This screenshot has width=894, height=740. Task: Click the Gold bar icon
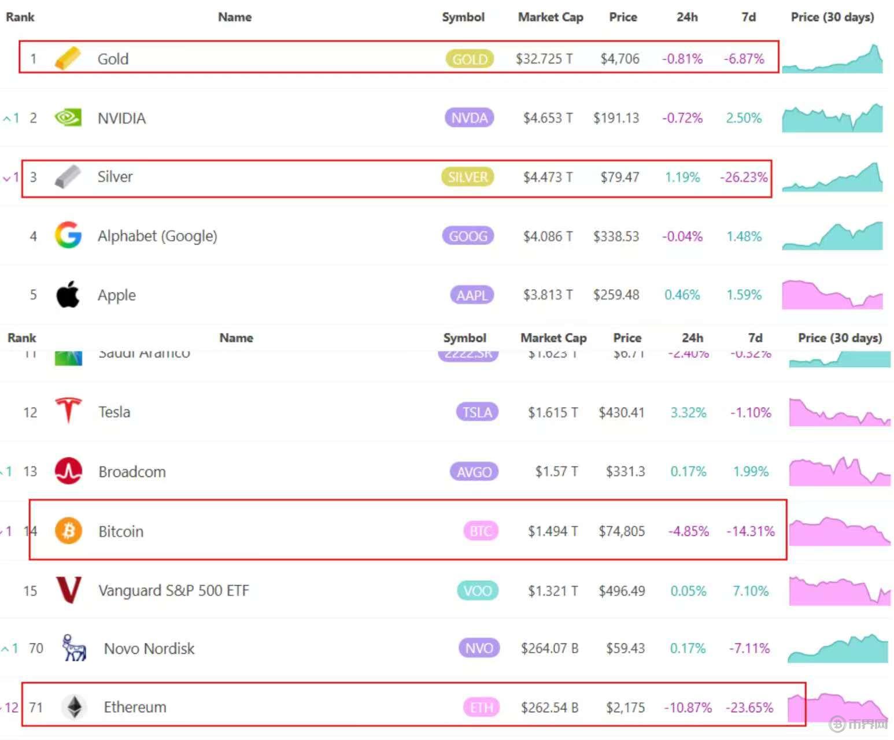pyautogui.click(x=68, y=58)
